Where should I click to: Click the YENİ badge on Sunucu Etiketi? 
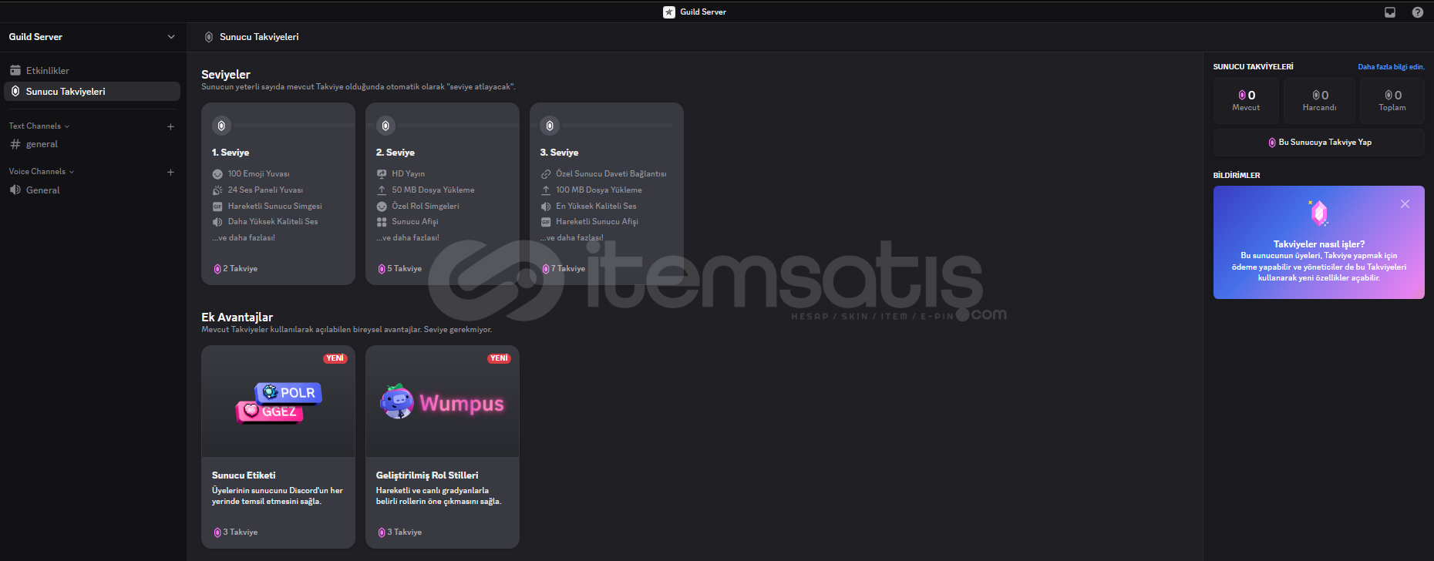[x=335, y=358]
